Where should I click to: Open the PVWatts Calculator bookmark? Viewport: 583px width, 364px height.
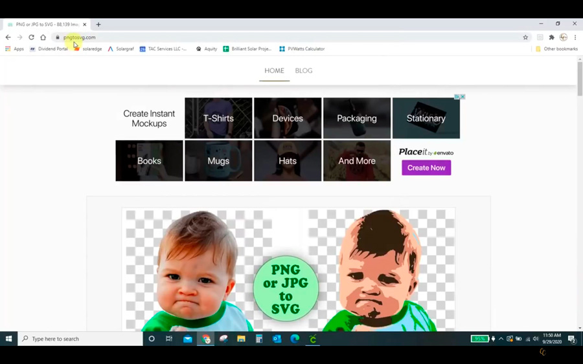tap(302, 48)
